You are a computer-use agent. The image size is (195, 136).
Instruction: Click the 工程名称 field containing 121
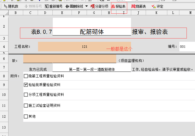(84, 47)
